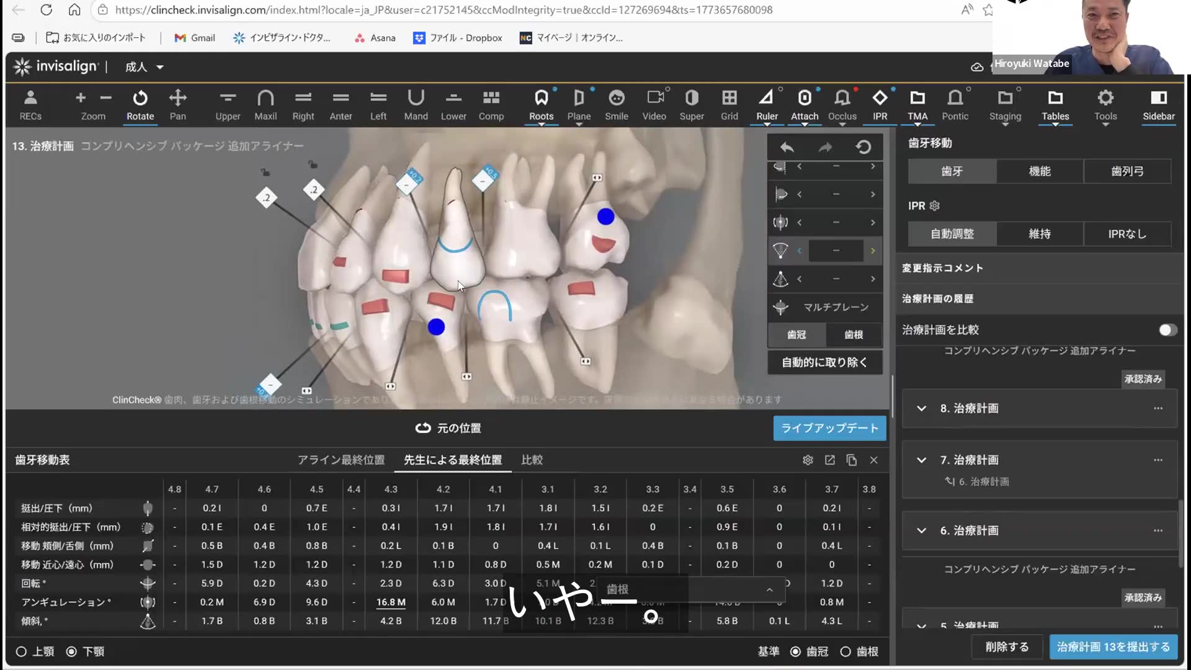Viewport: 1191px width, 670px height.
Task: Click 治療計画 13を提出する button
Action: tap(1113, 646)
